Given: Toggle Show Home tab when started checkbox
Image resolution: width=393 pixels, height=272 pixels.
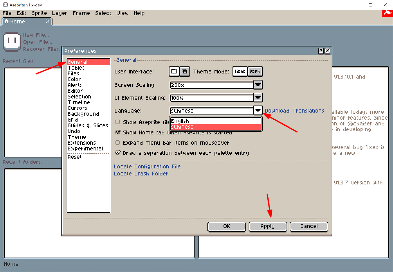Looking at the screenshot, I should click(118, 132).
